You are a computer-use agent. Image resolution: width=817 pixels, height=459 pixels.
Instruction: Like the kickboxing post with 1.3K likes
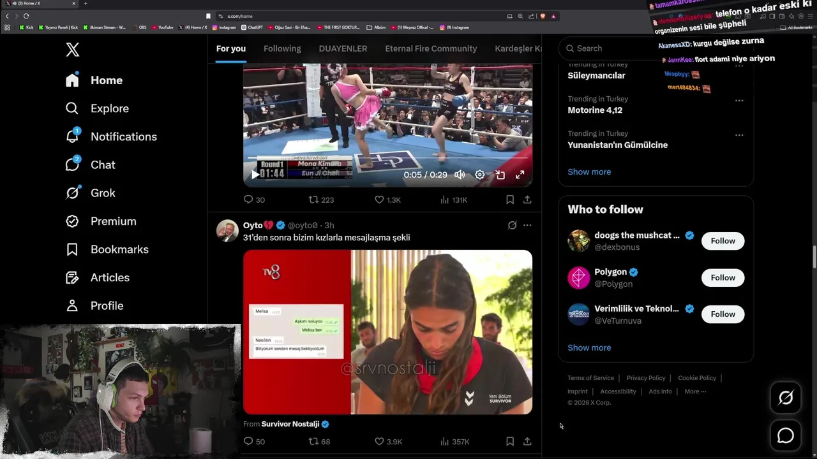[387, 200]
